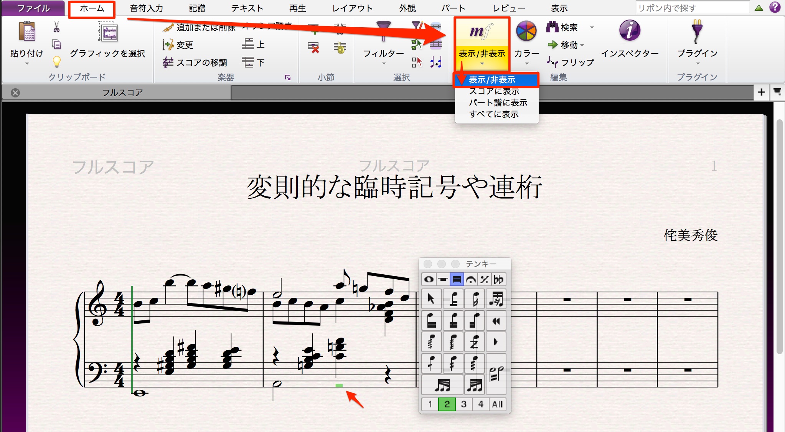Open the Inspector (インスペクター) icon

[630, 31]
